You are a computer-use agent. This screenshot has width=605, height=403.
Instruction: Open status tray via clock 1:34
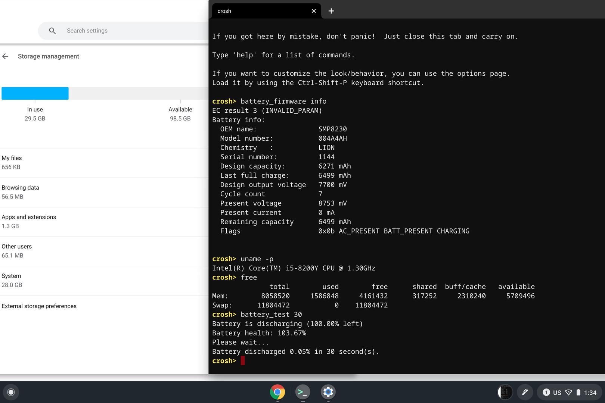(x=590, y=393)
